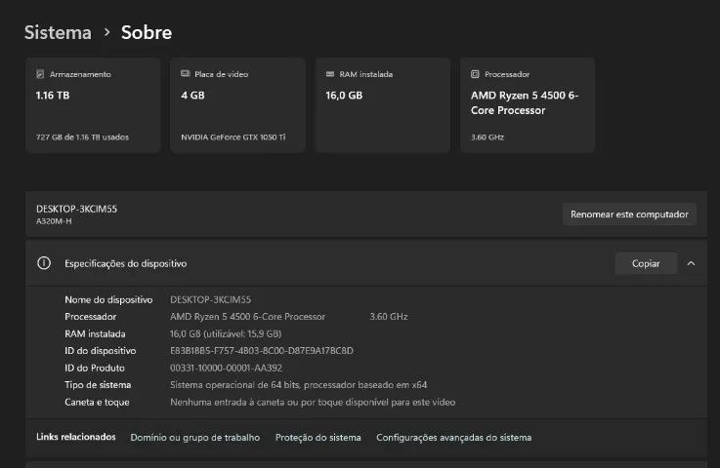Click the ID do Produto value 00331-10000-00001-AA392
This screenshot has width=720, height=468.
226,368
